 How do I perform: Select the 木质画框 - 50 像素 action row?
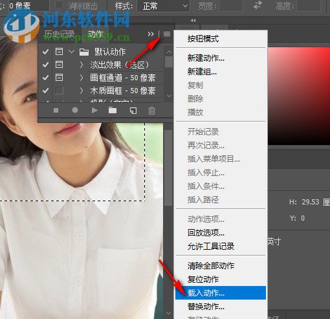click(123, 91)
